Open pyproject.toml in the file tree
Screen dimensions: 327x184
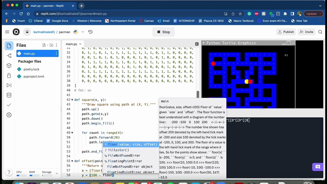point(34,76)
